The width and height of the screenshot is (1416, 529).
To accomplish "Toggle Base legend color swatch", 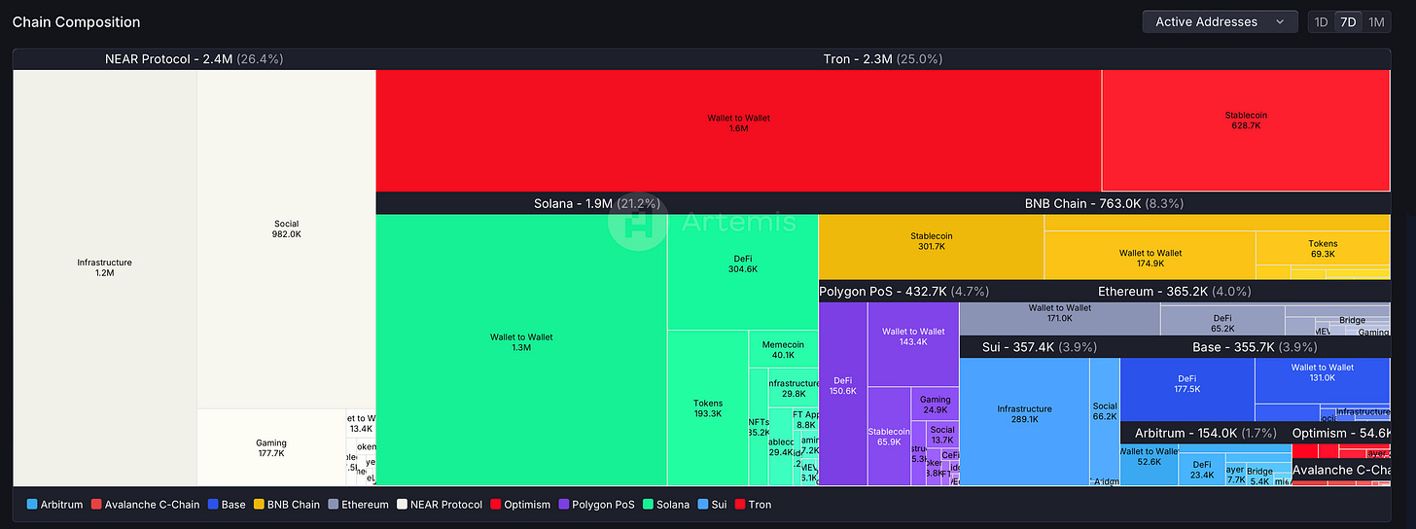I will point(212,505).
